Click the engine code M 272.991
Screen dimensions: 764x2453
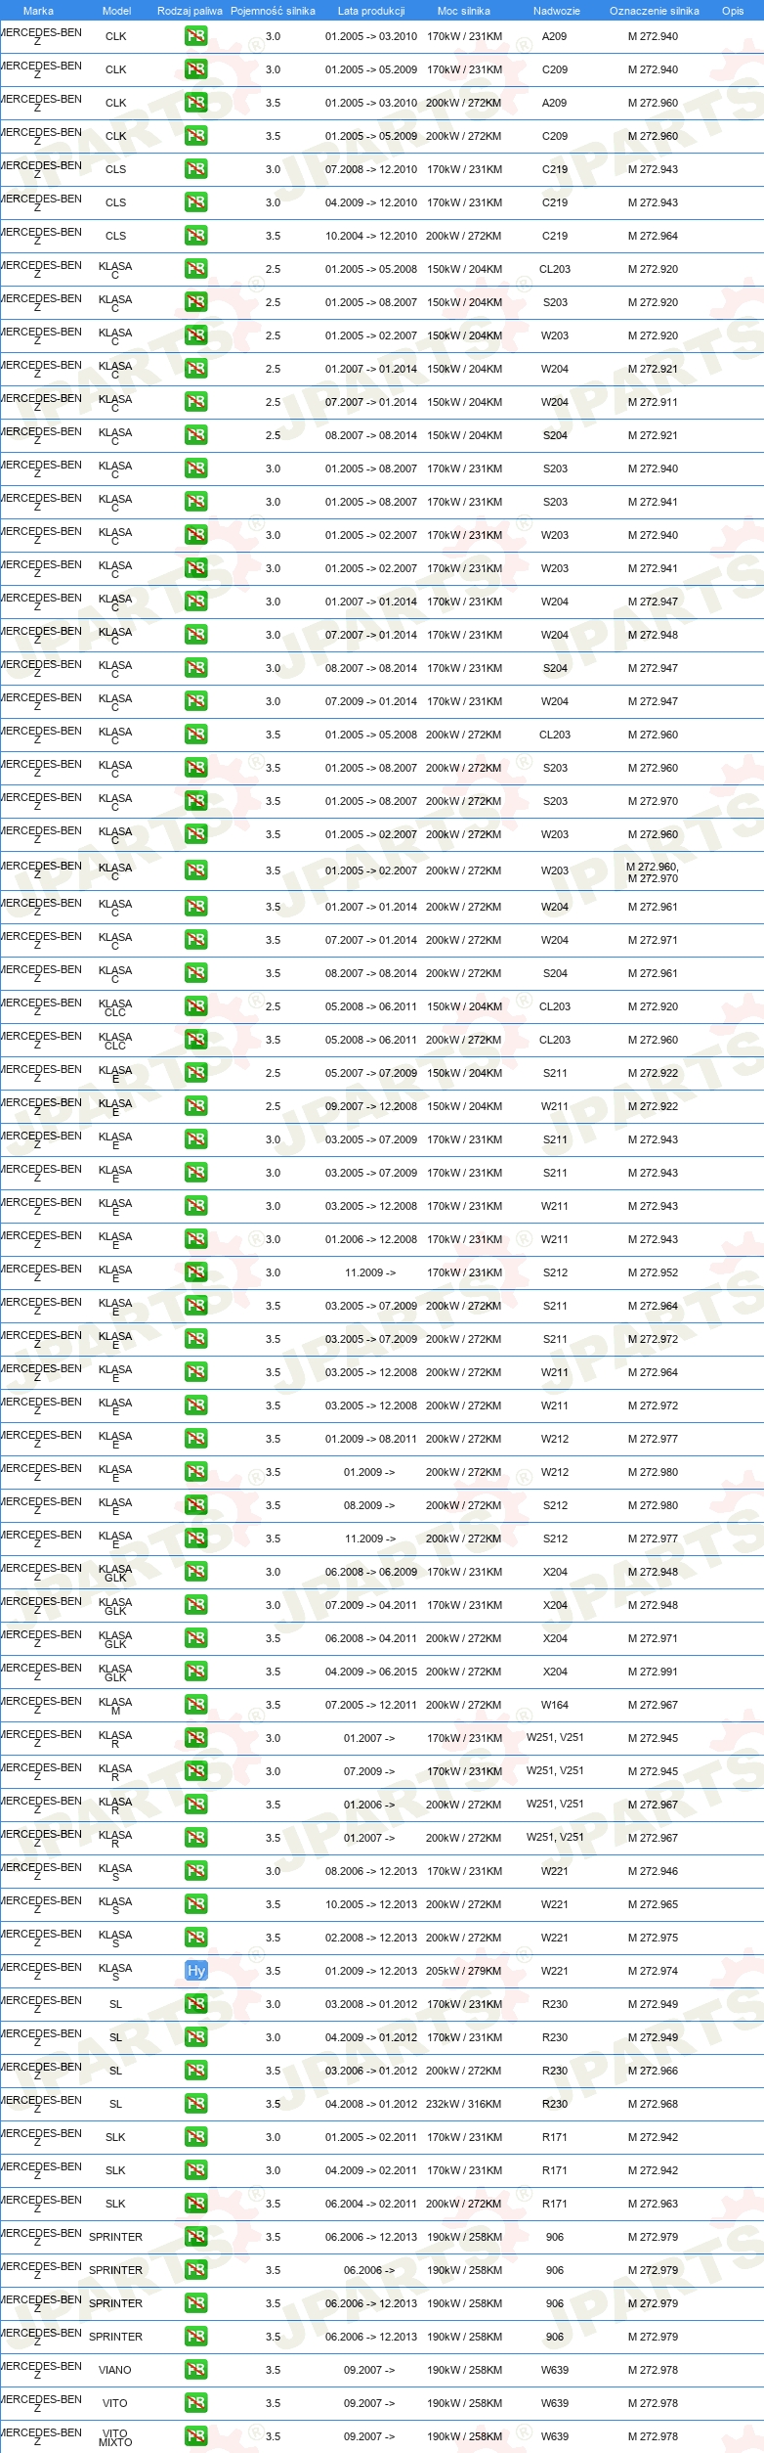(653, 1672)
